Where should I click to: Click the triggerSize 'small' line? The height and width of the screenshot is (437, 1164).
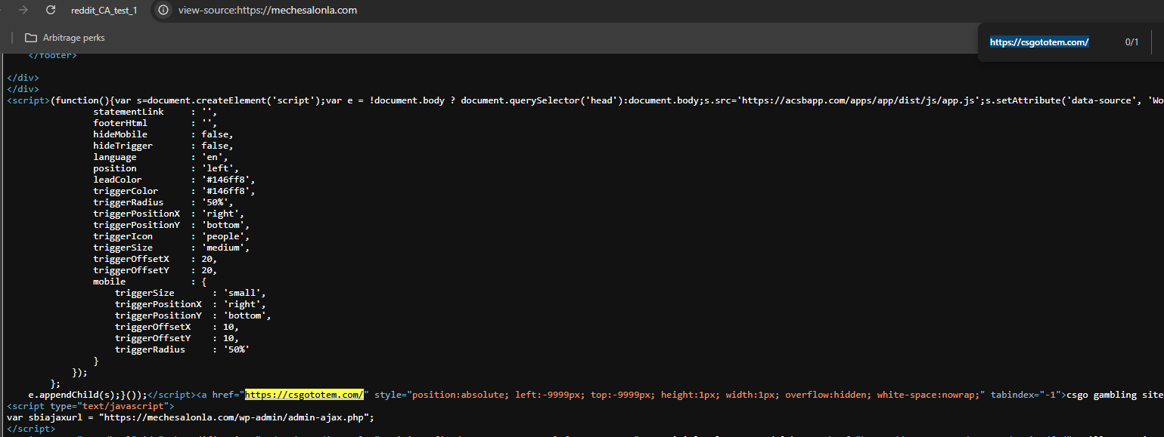click(x=191, y=293)
